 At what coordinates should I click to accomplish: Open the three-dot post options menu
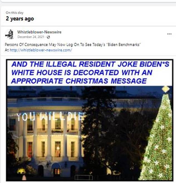[169, 34]
